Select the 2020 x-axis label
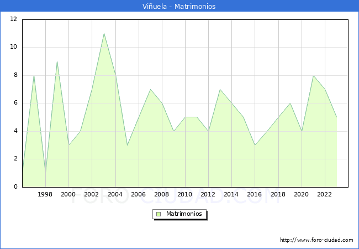The width and height of the screenshot is (359, 249). [302, 194]
